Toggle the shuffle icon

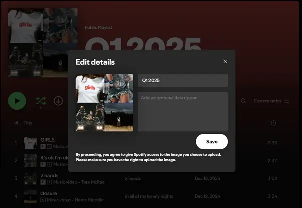pyautogui.click(x=41, y=101)
